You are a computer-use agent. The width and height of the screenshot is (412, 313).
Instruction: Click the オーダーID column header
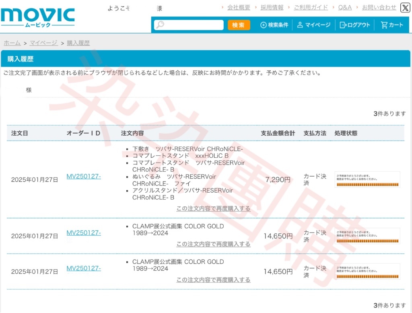(x=83, y=133)
